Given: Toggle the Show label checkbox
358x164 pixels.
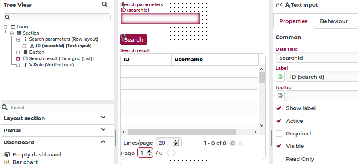Looking at the screenshot, I should (279, 108).
